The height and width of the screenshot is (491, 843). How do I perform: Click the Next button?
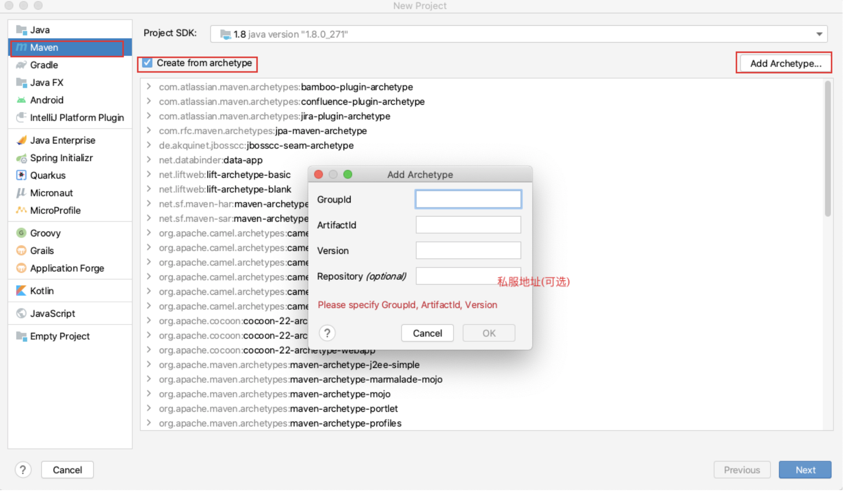pos(805,470)
